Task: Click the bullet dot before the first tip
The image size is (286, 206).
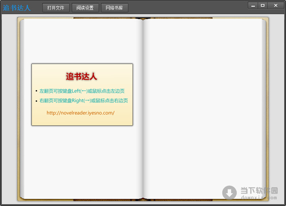Action: 36,91
